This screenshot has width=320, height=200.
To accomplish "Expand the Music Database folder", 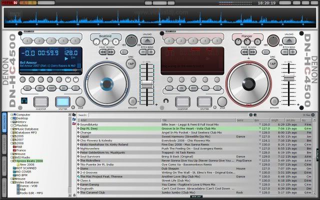I will coord(12,129).
